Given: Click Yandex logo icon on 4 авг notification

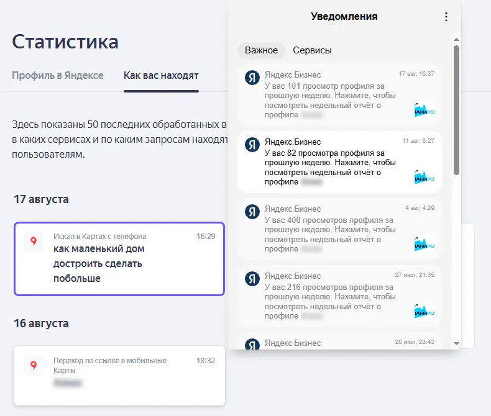Looking at the screenshot, I should (x=252, y=212).
